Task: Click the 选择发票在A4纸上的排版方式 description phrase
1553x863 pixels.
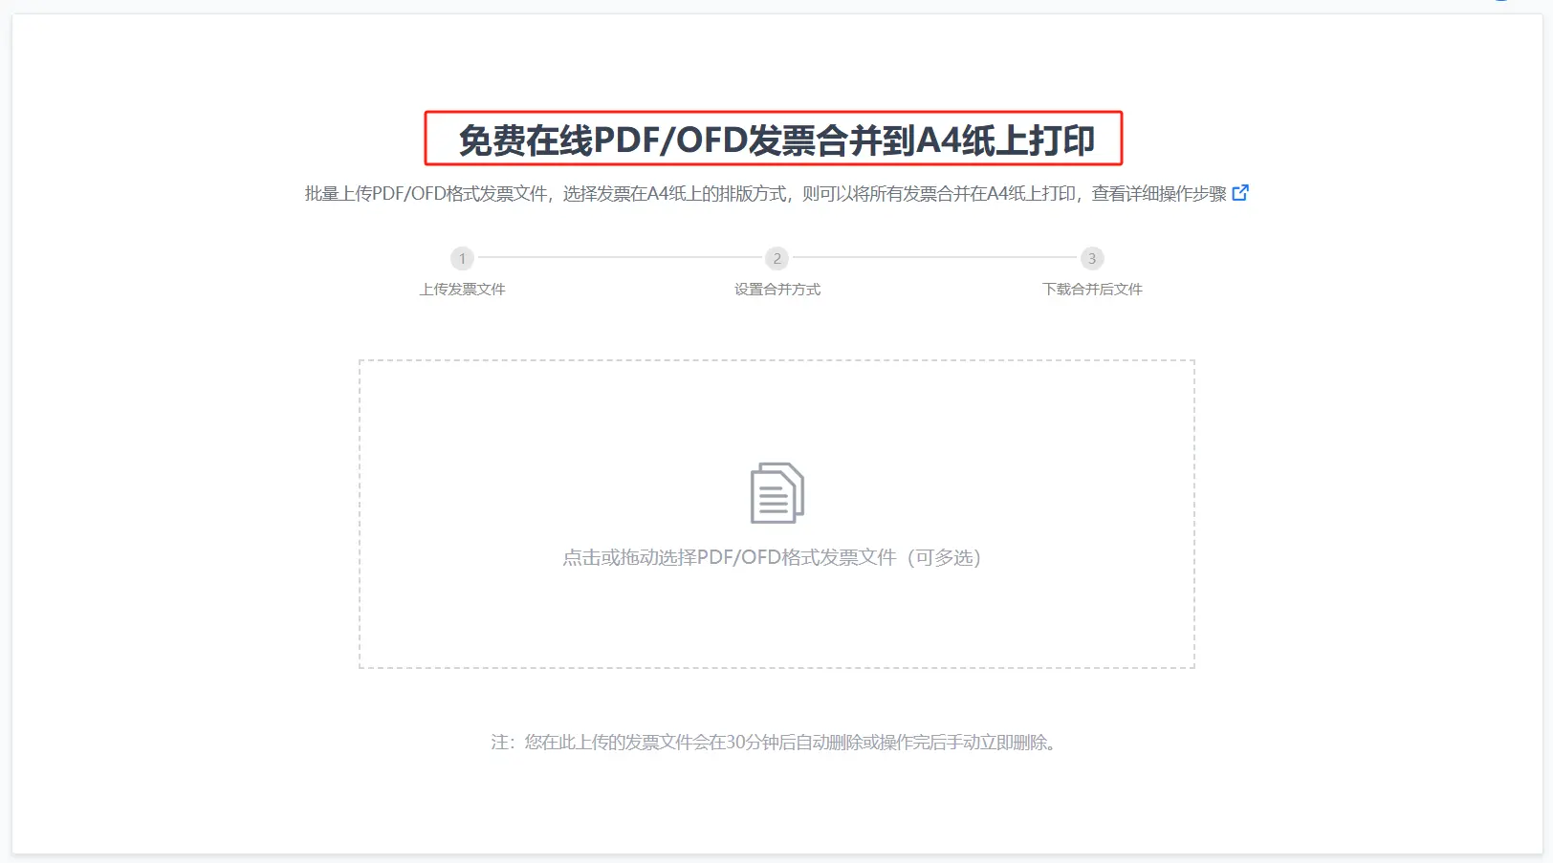Action: click(x=674, y=194)
